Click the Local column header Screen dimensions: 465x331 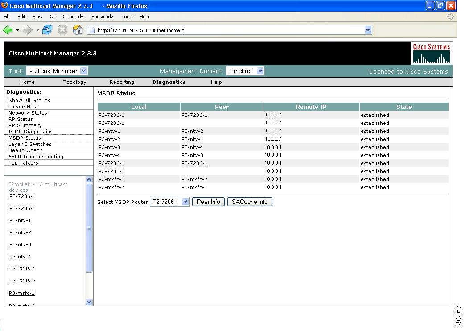coord(139,107)
